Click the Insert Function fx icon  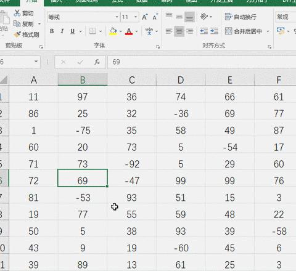pyautogui.click(x=97, y=62)
